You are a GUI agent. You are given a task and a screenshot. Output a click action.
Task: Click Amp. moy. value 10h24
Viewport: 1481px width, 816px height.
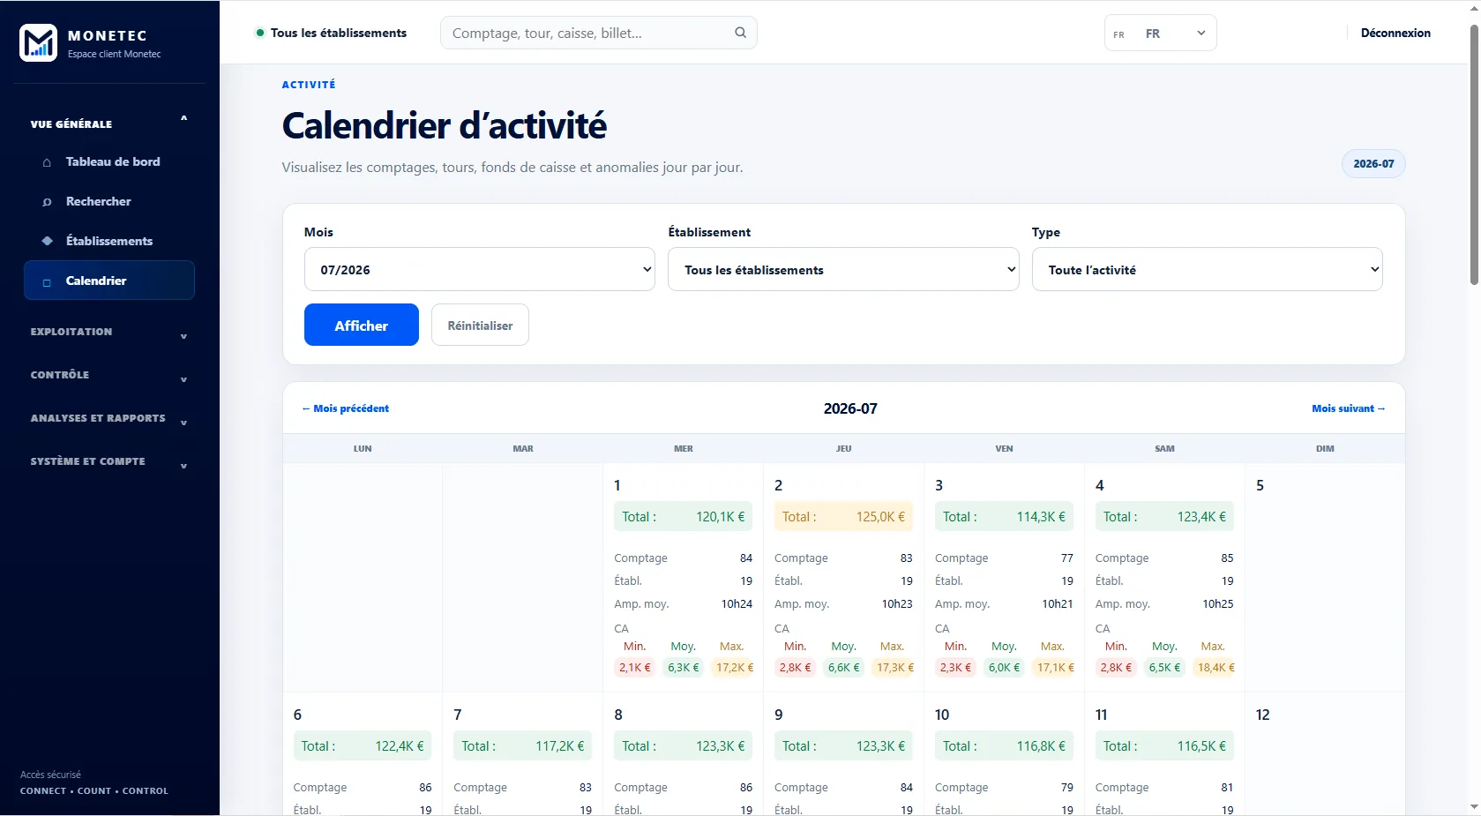point(737,604)
